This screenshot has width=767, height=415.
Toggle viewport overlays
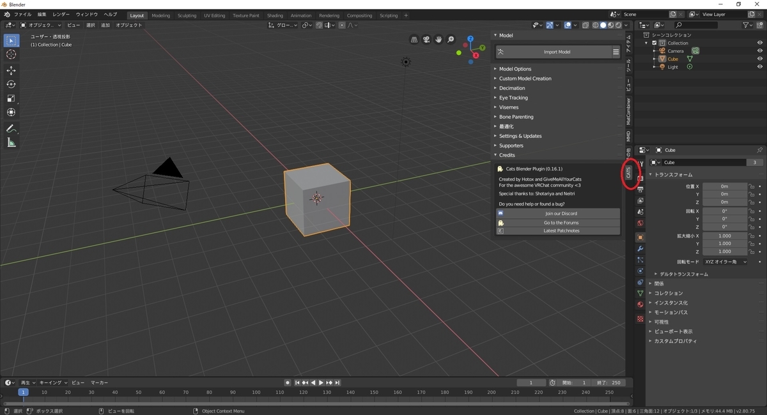tap(568, 25)
